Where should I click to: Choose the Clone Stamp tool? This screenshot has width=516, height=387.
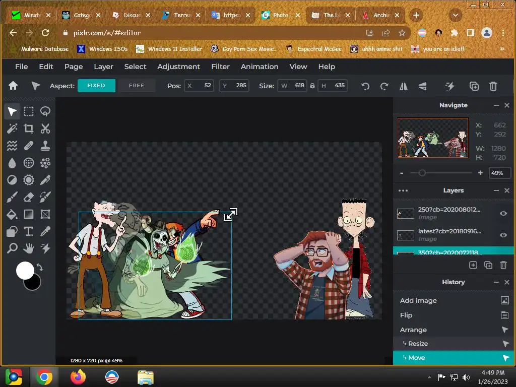(45, 146)
